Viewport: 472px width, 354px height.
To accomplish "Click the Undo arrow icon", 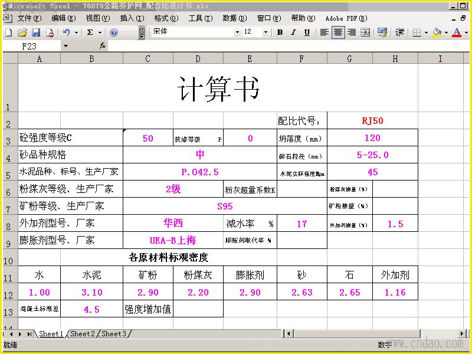I will [x=67, y=32].
